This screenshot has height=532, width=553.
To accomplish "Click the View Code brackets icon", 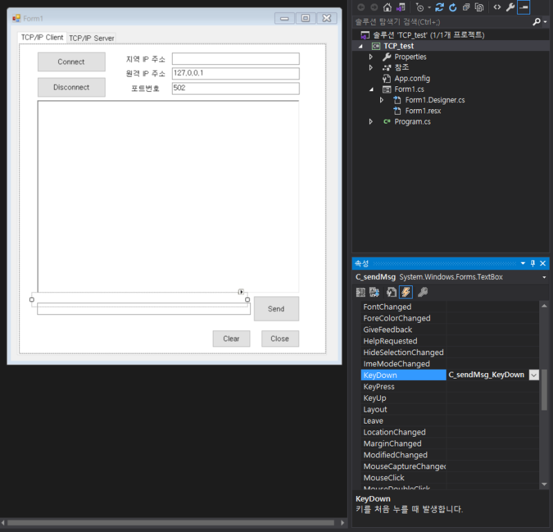I will [497, 8].
